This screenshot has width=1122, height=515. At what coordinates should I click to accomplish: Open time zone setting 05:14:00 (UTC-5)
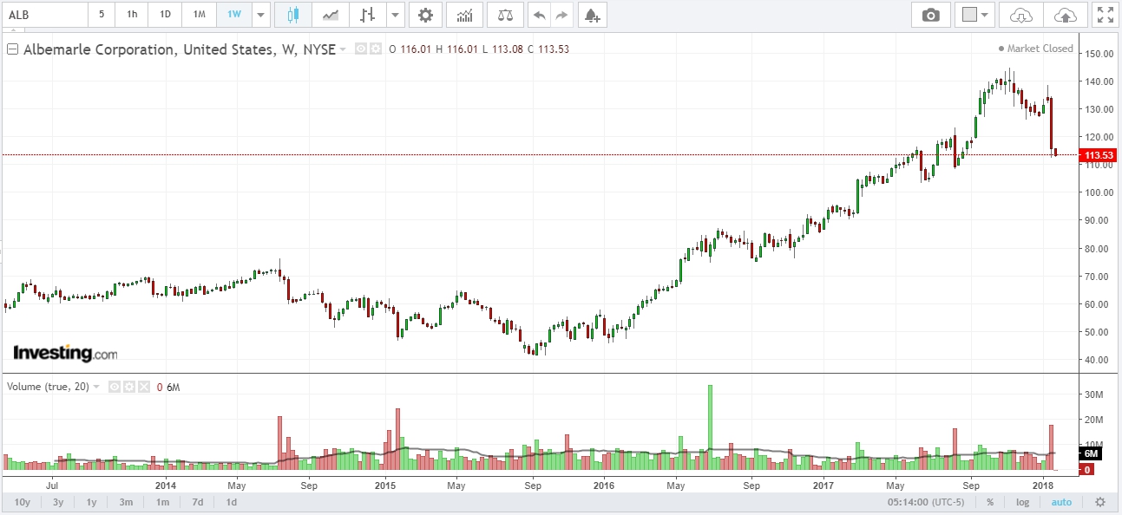click(x=925, y=502)
